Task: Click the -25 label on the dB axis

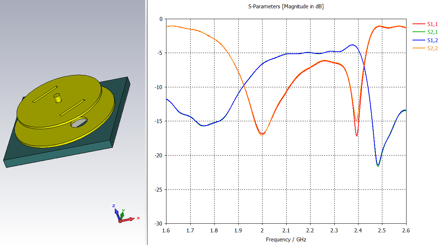Action: [x=158, y=189]
